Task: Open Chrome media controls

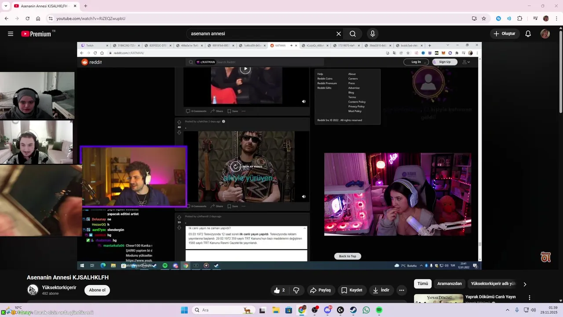Action: [x=535, y=18]
